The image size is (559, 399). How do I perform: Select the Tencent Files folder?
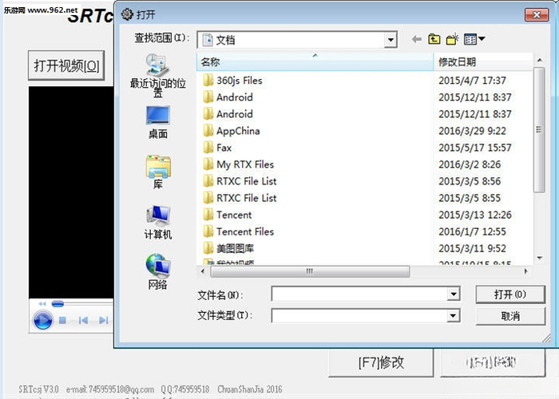[x=239, y=231]
